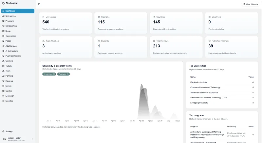Click the Dashboard icon in sidebar

[x=3, y=11]
